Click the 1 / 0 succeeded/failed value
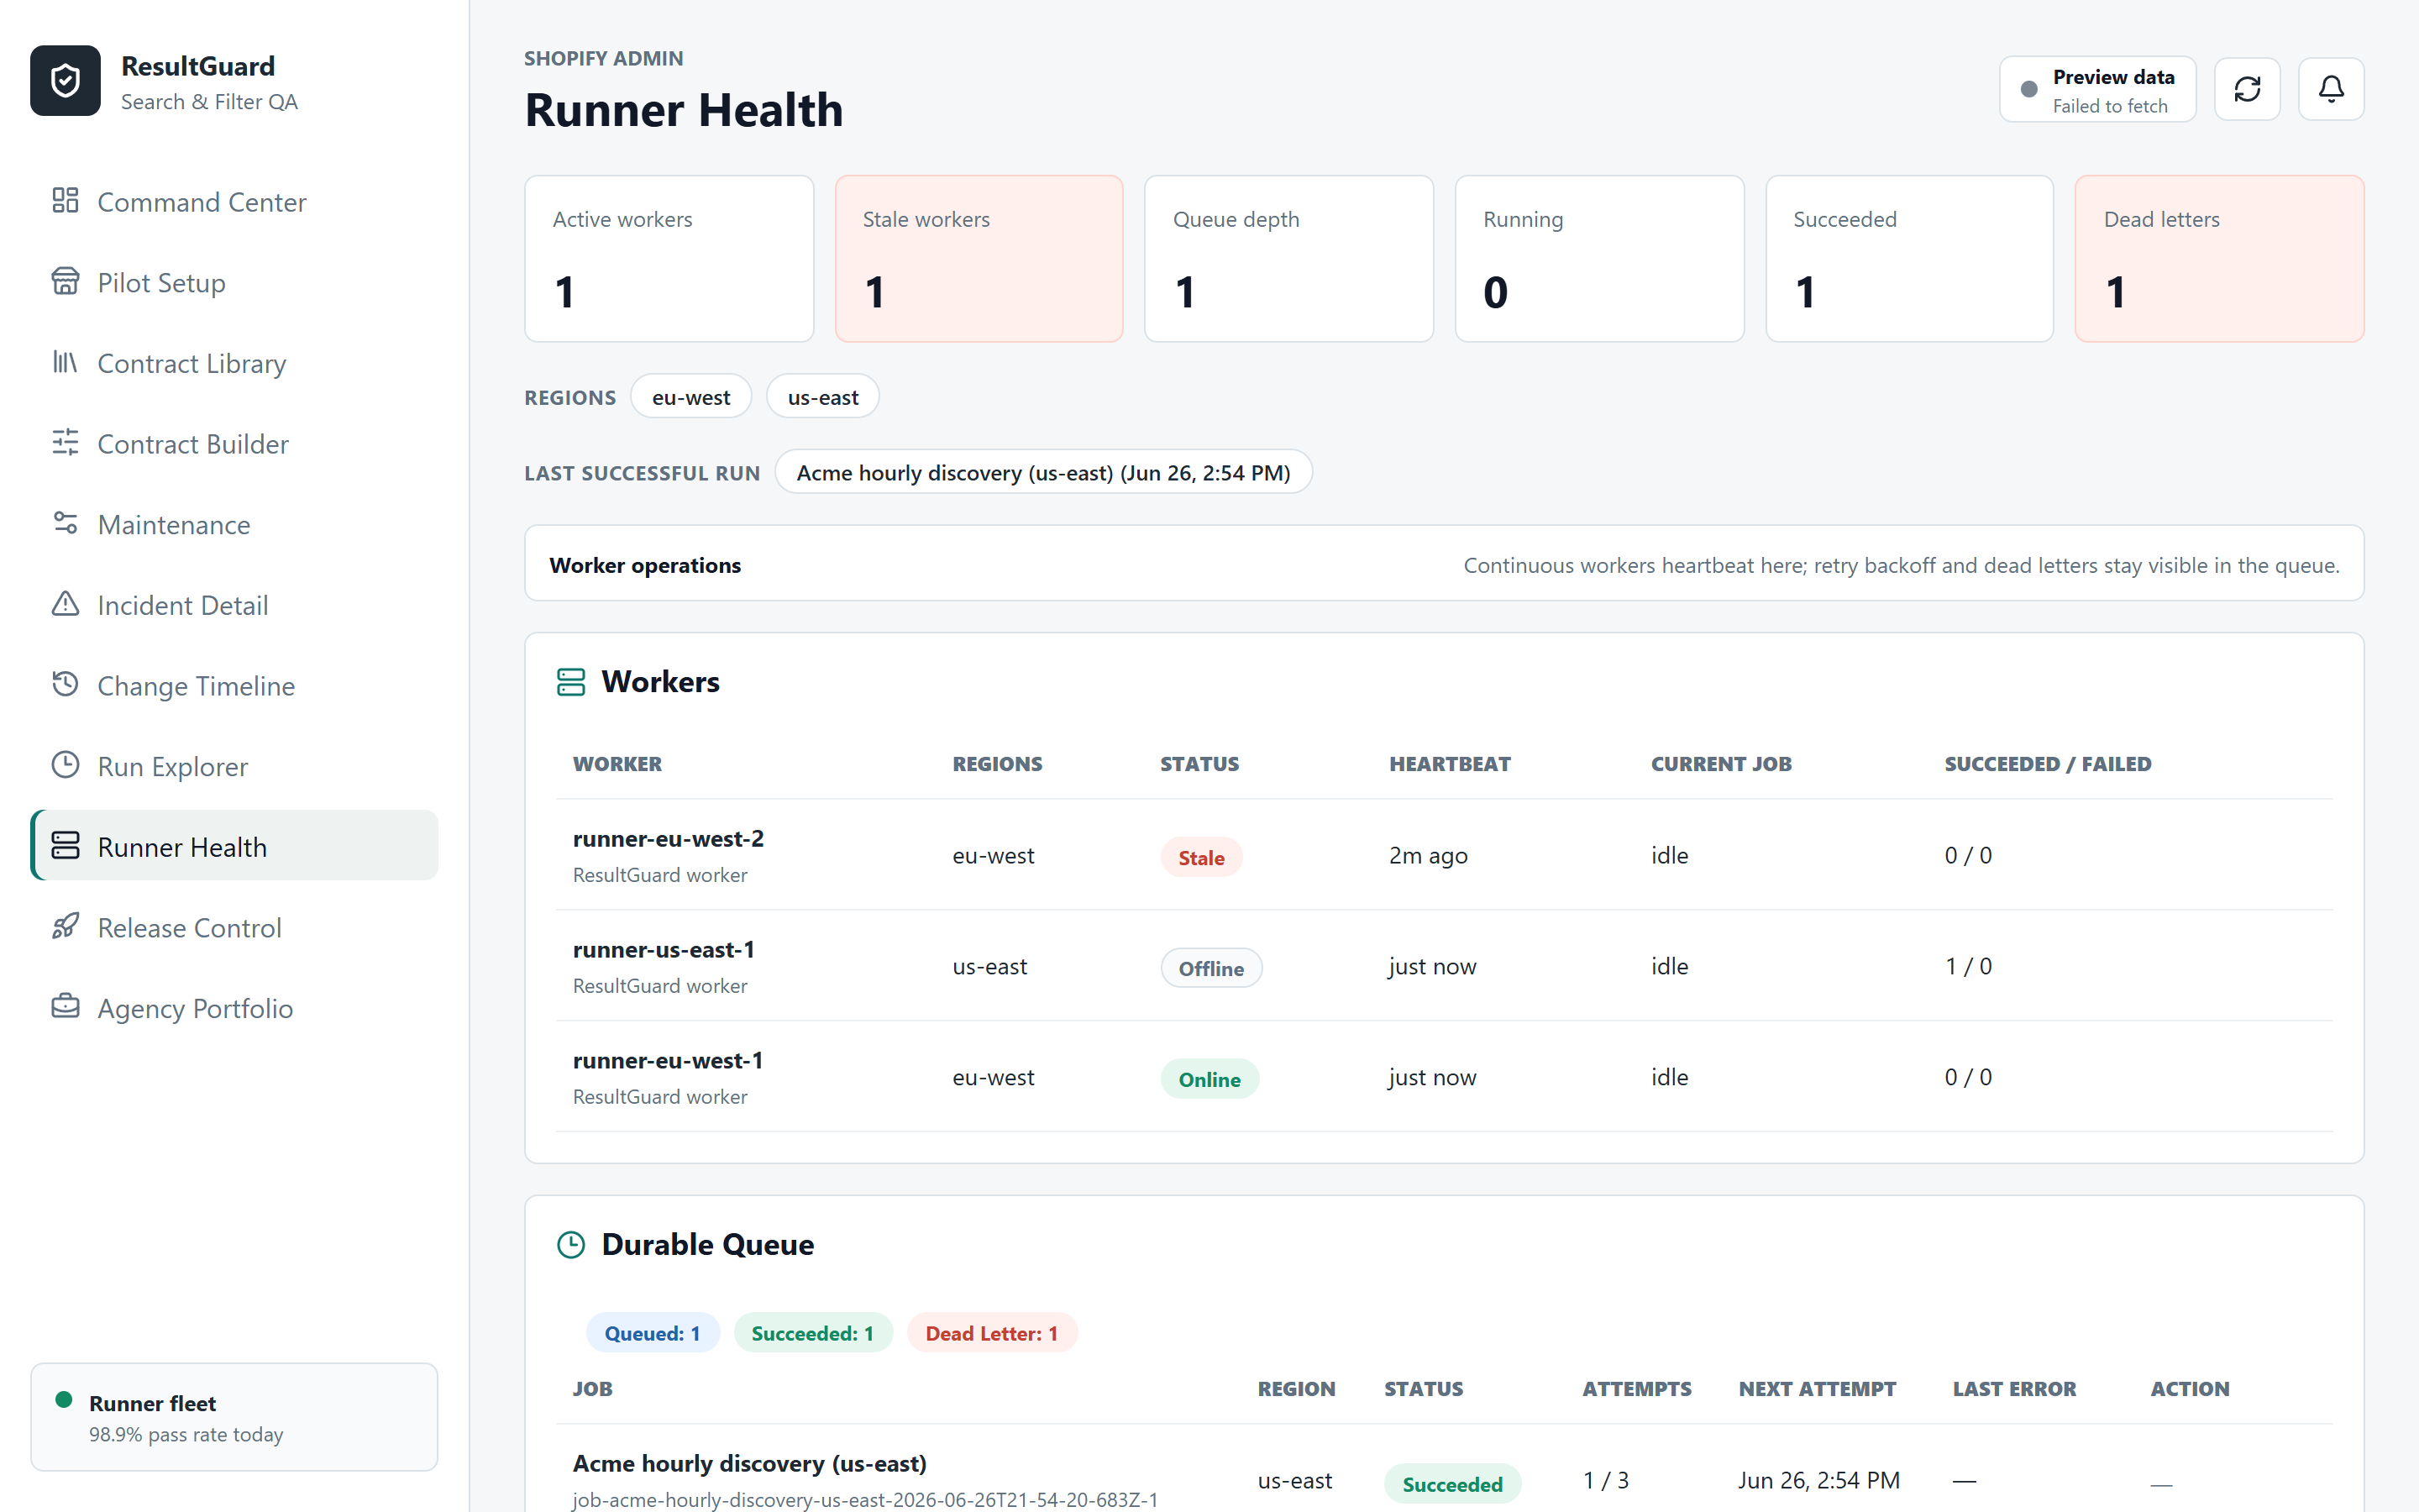 pos(1968,967)
